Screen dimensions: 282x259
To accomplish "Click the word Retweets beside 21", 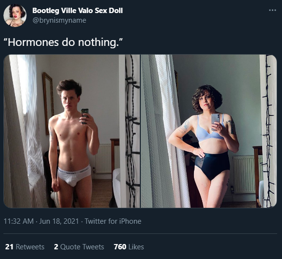I will [x=30, y=247].
